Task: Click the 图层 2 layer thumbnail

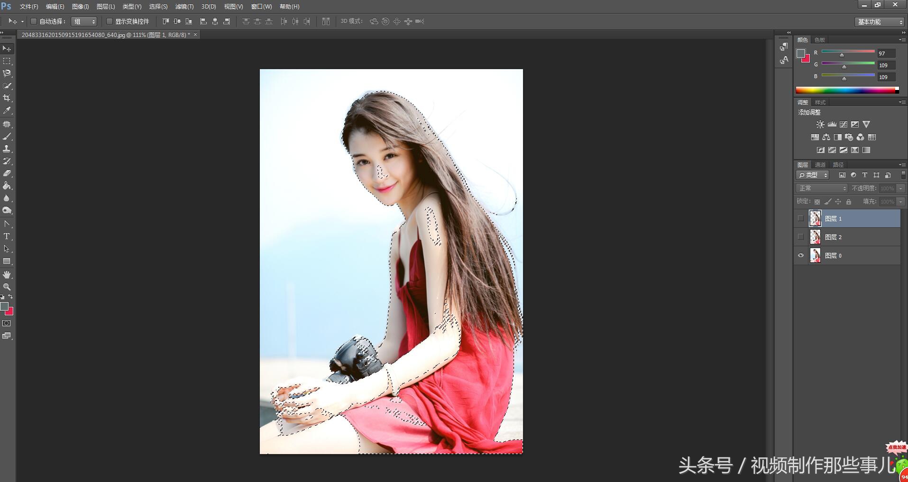Action: [x=815, y=237]
